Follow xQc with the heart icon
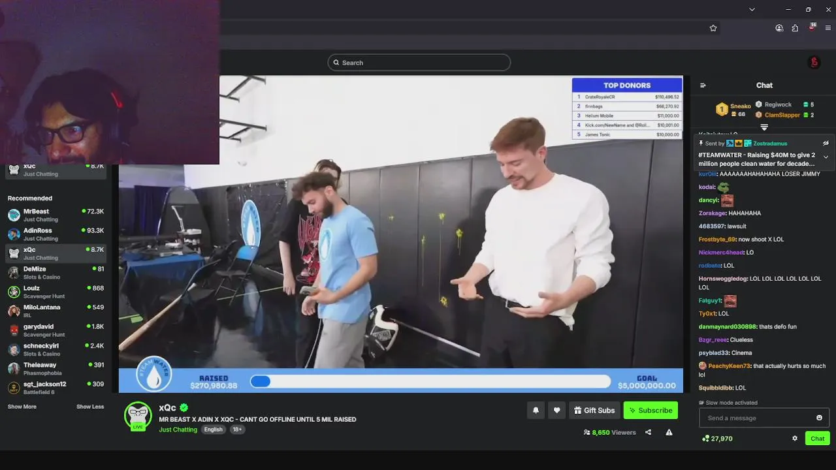 (556, 410)
